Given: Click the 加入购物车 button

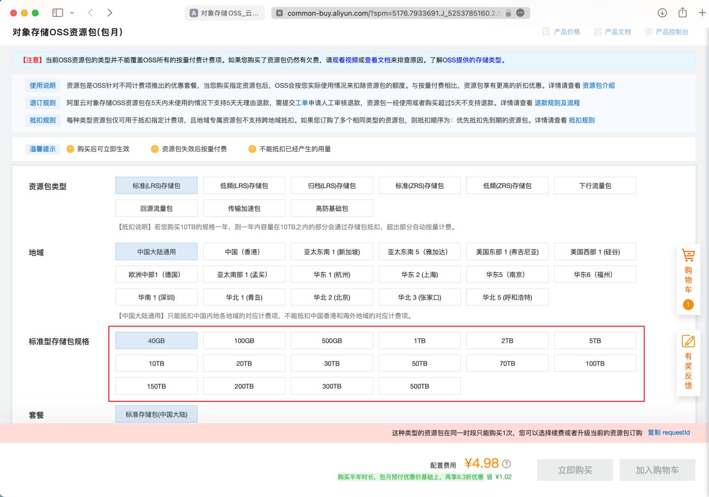Looking at the screenshot, I should point(657,469).
